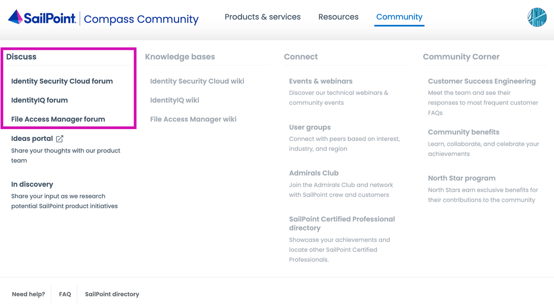Open File Access Manager wiki
Screen dimensions: 554x308
pos(193,119)
